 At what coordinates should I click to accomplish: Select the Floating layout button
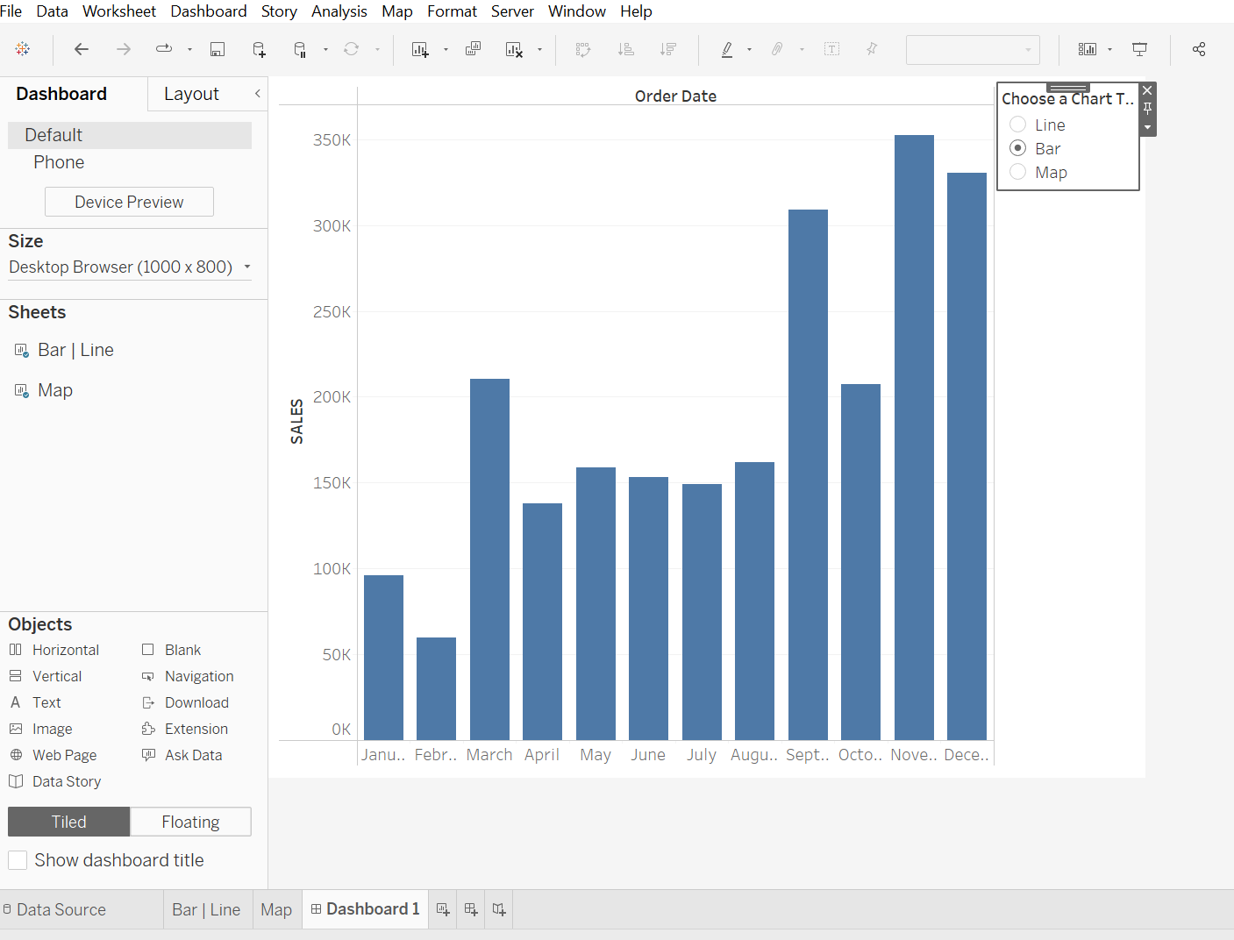190,822
